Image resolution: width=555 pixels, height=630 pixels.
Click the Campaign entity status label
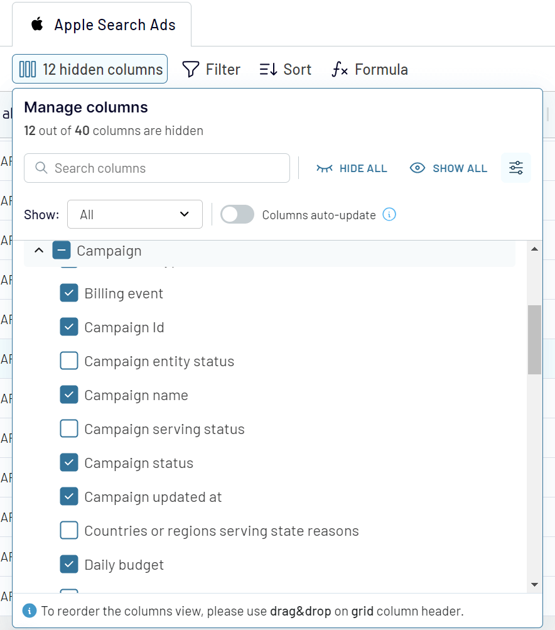(159, 361)
